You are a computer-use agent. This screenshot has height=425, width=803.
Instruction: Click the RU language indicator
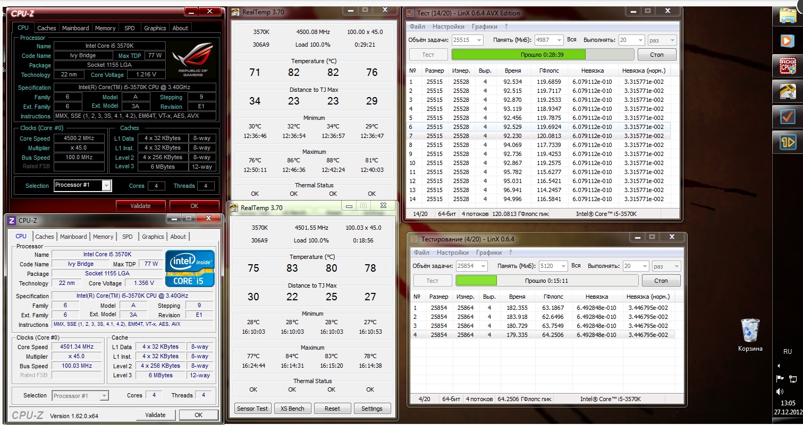click(788, 351)
